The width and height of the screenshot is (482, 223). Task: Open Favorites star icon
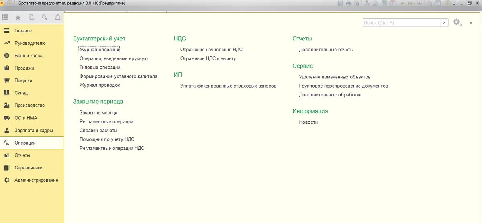click(x=18, y=17)
